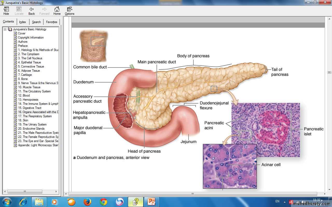This screenshot has width=332, height=207.
Task: Open Google Chrome from the taskbar
Action: click(x=103, y=202)
